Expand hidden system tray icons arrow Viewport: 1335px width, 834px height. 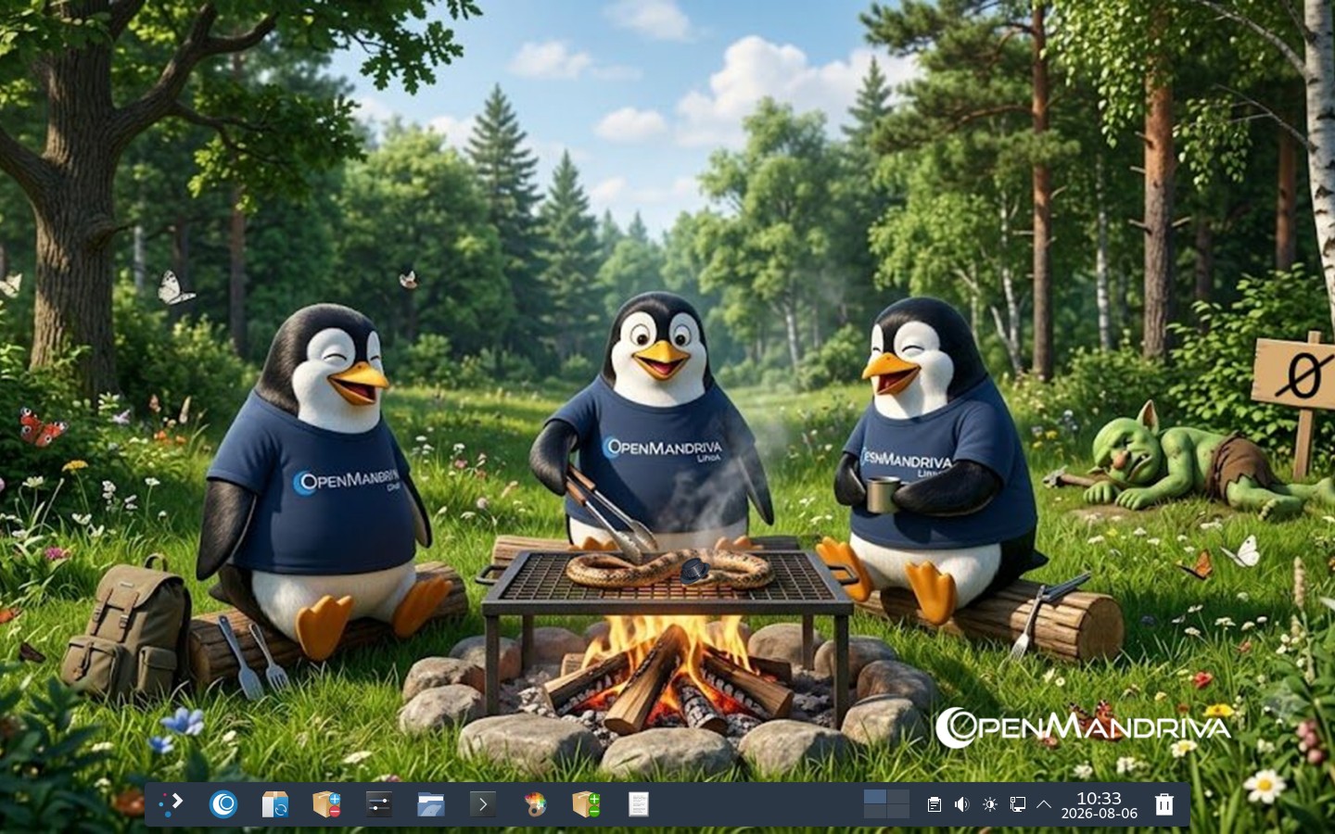1044,804
